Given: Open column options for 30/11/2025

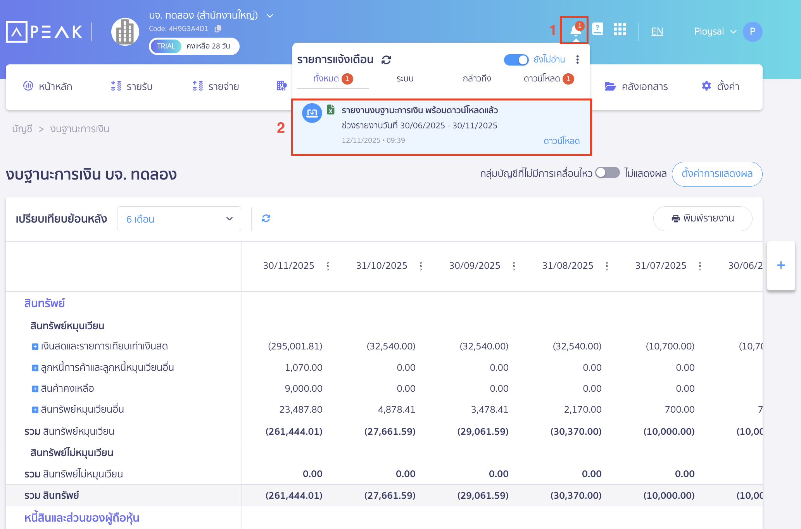Looking at the screenshot, I should [x=328, y=266].
